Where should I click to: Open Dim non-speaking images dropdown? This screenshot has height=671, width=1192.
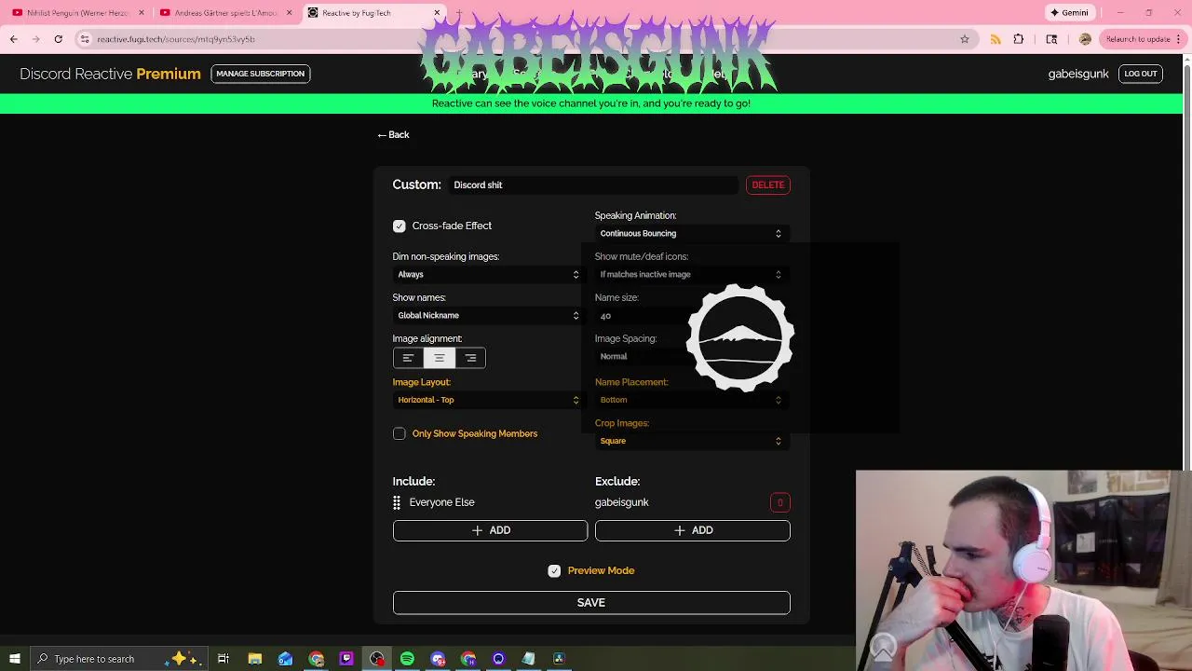tap(489, 275)
